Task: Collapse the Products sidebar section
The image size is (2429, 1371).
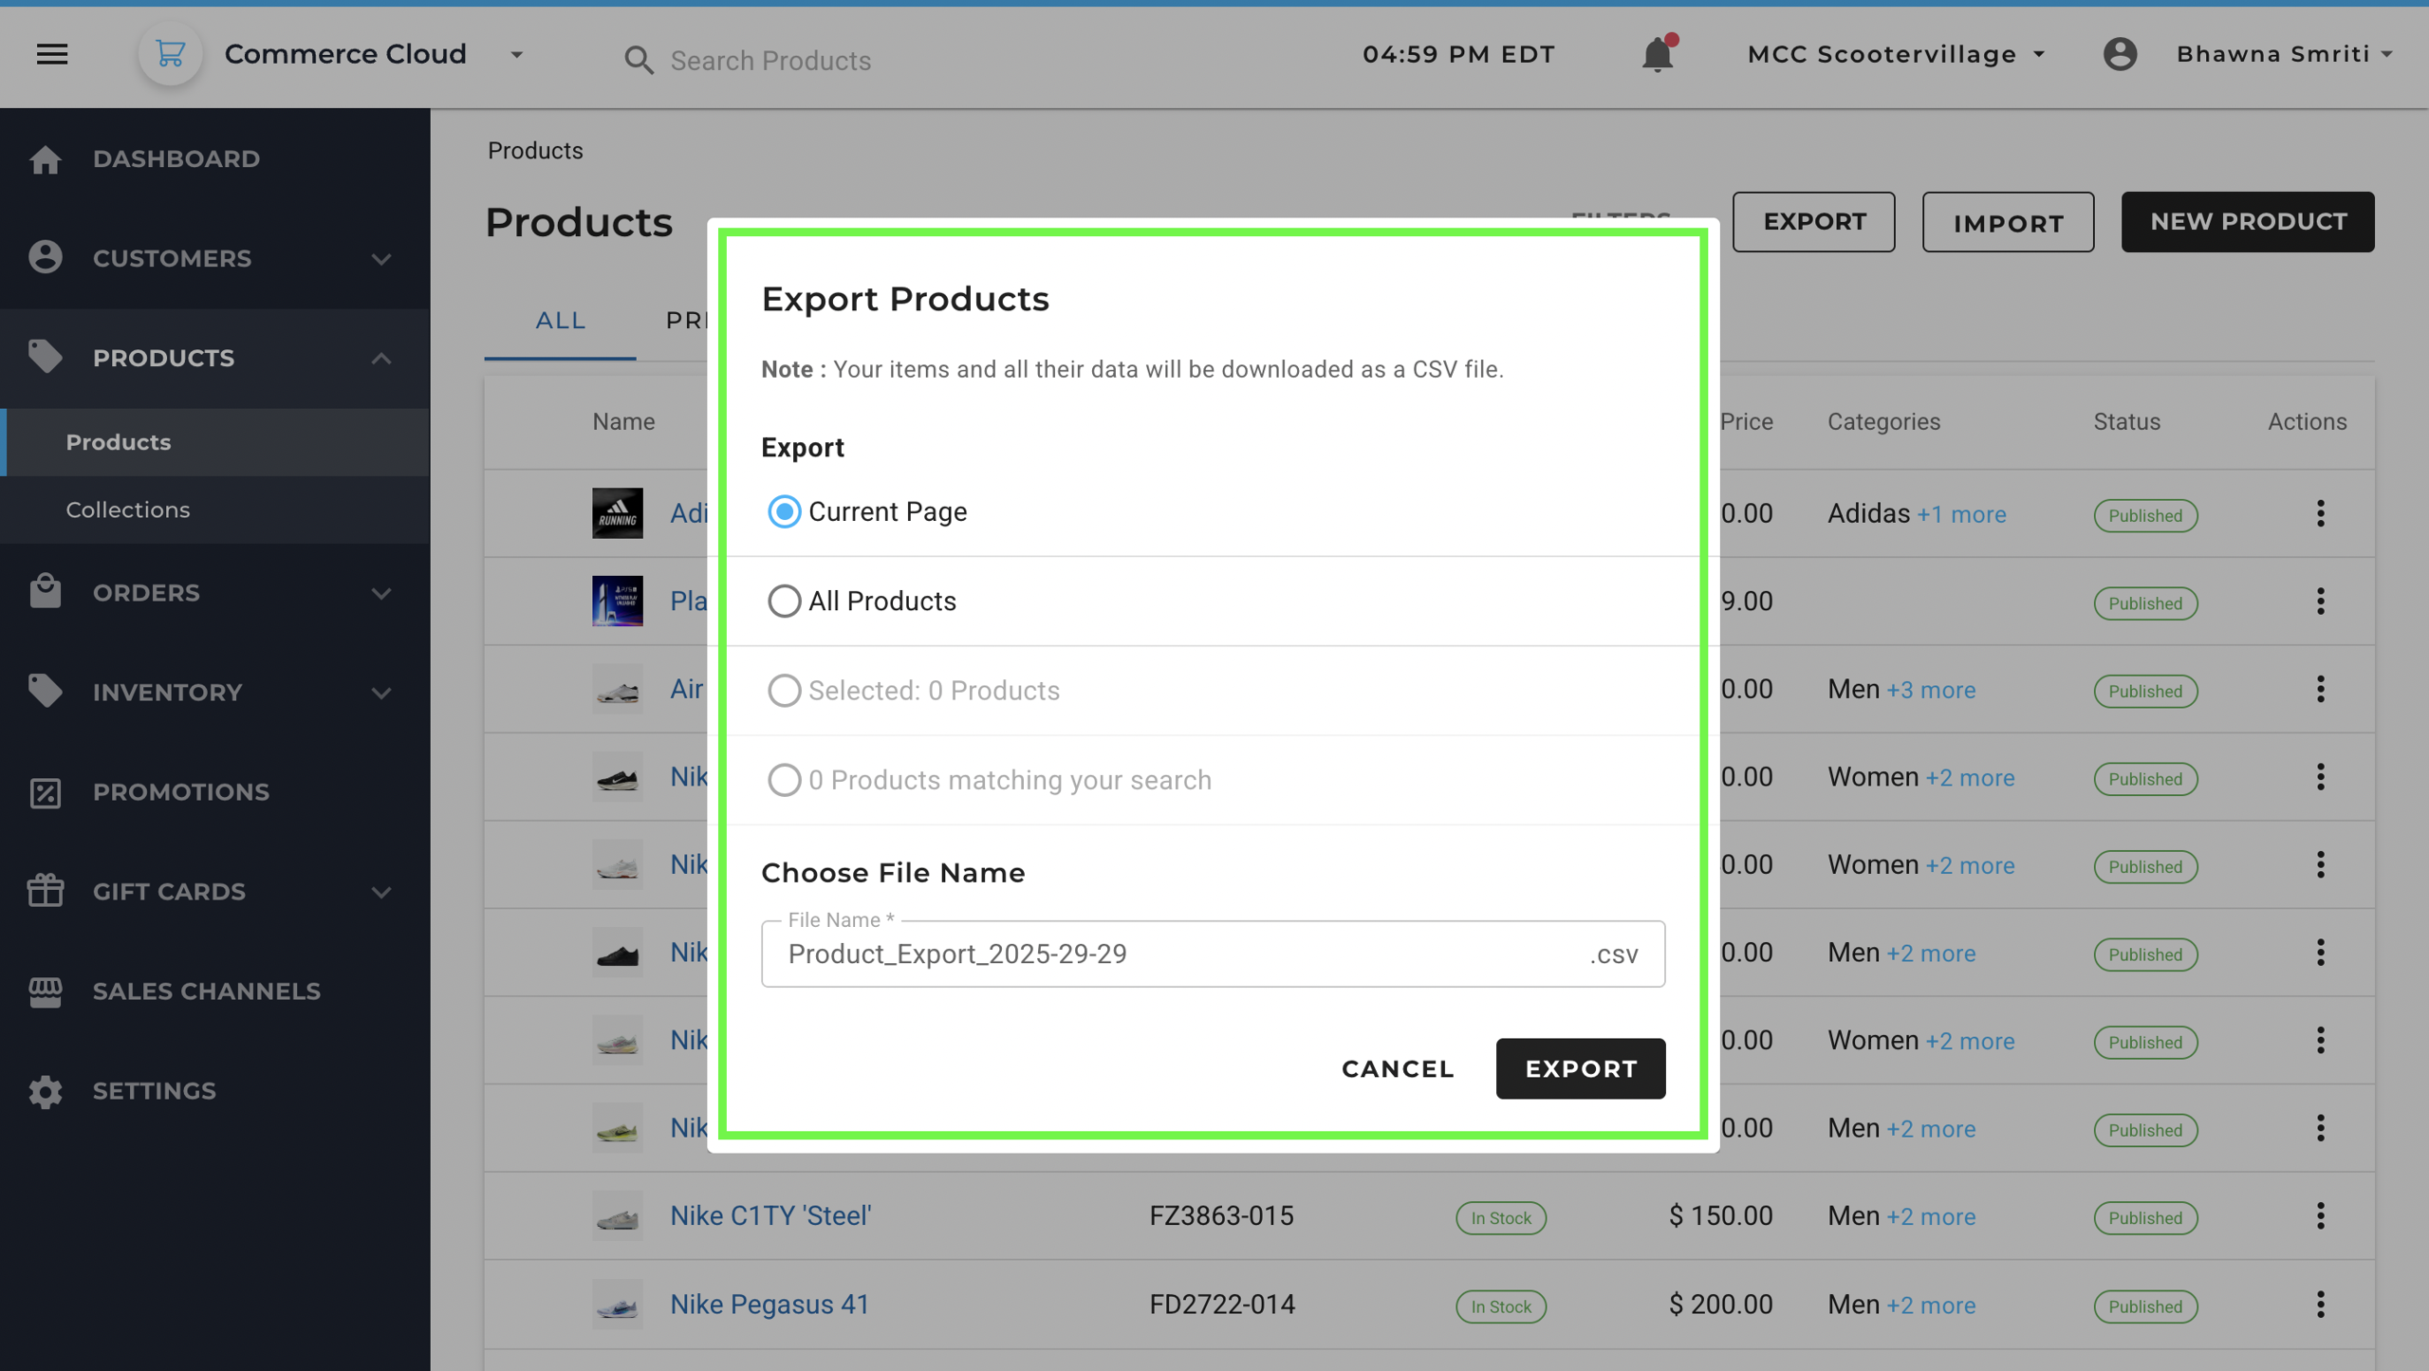Action: 380,358
